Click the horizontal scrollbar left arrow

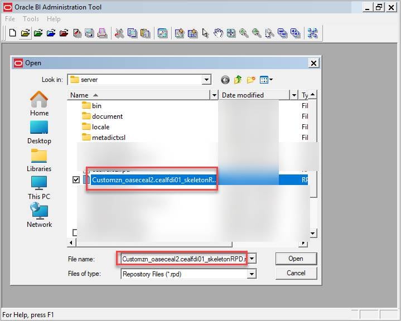[71, 242]
